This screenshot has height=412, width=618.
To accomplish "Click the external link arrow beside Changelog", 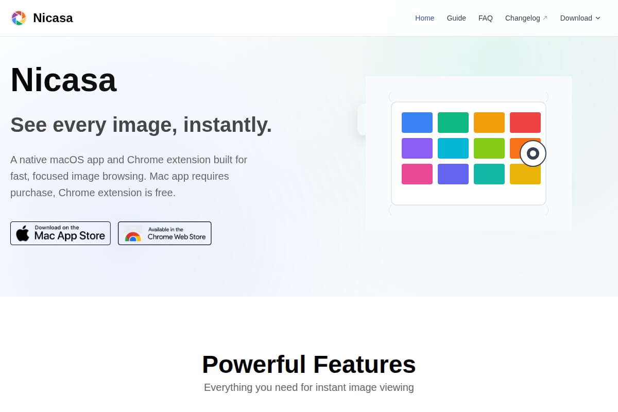I will click(x=545, y=18).
